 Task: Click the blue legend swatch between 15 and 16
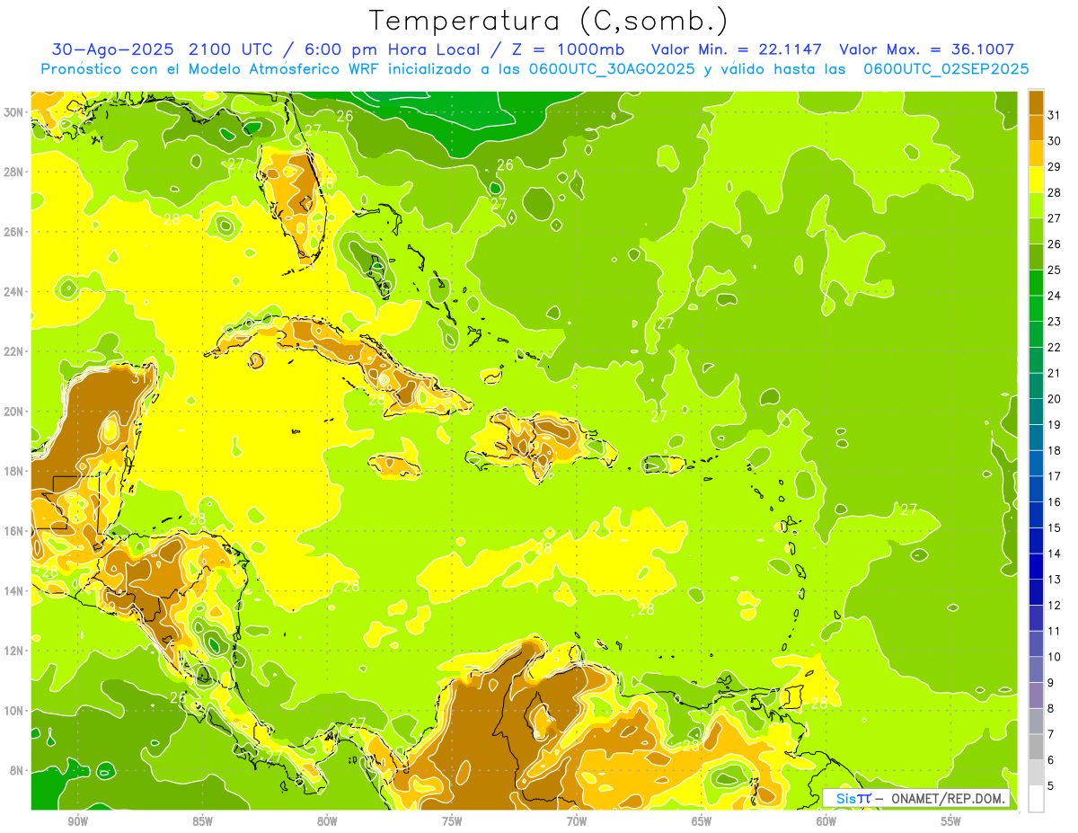tap(1036, 515)
